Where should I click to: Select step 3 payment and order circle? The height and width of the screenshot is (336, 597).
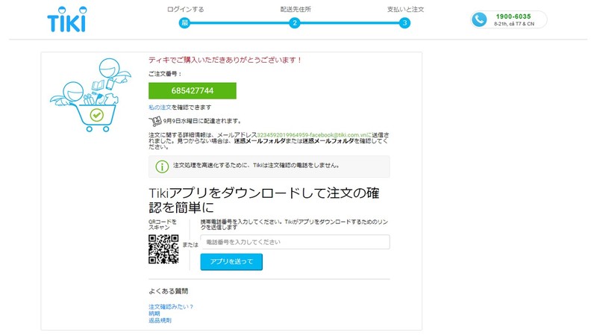click(404, 22)
